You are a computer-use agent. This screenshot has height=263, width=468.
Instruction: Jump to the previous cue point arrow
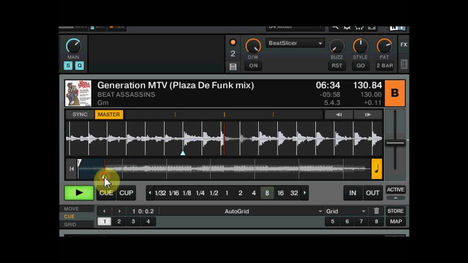coord(104,211)
